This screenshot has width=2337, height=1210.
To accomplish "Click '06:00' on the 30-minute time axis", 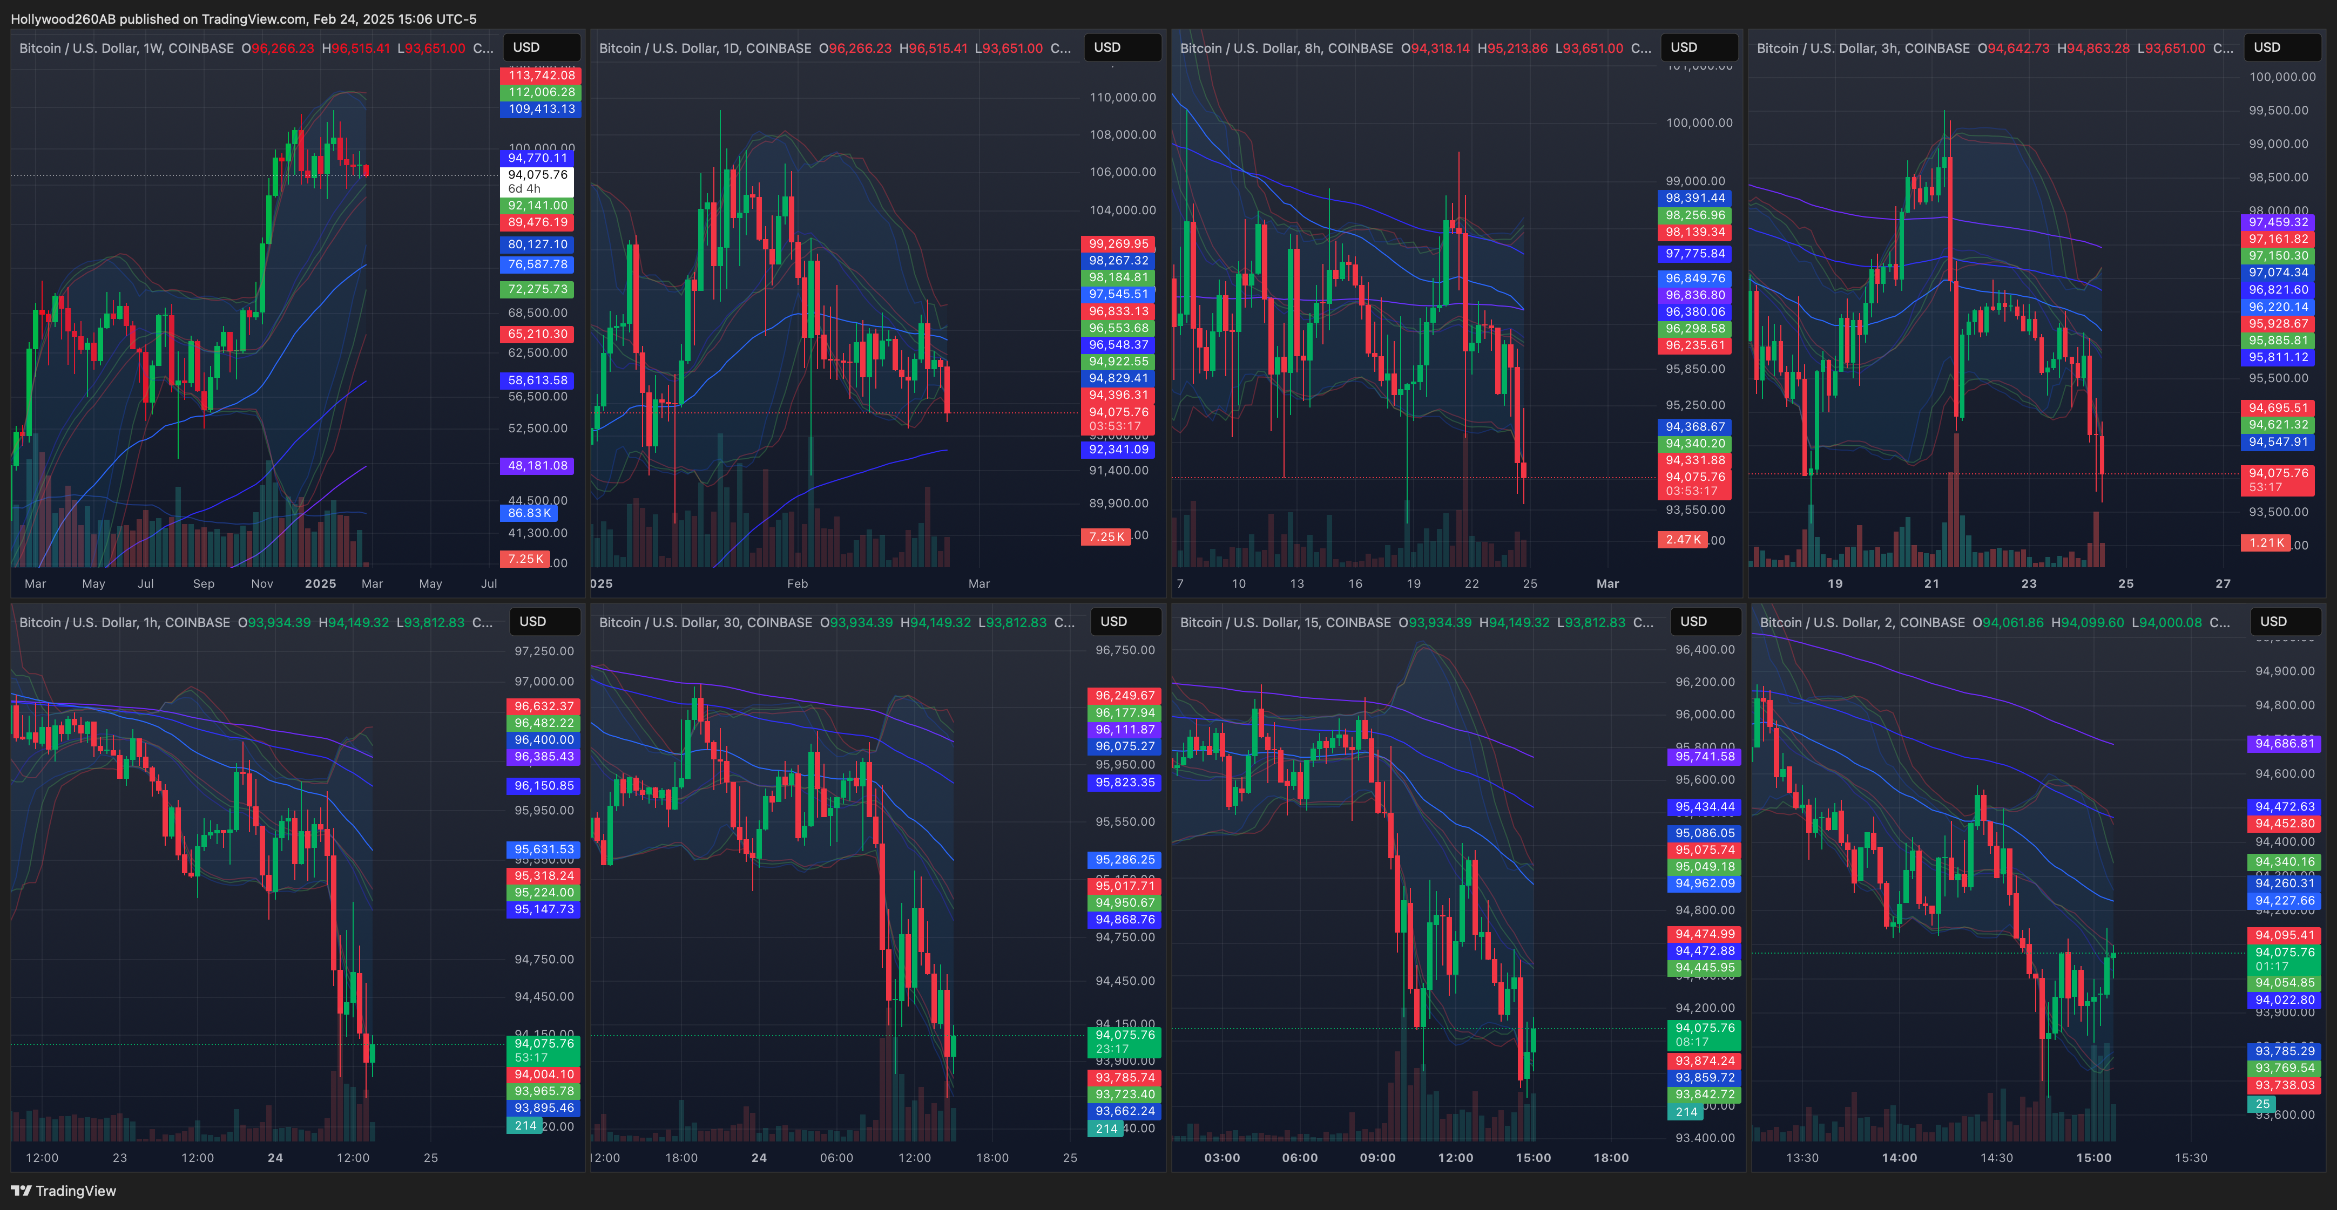I will click(x=836, y=1158).
